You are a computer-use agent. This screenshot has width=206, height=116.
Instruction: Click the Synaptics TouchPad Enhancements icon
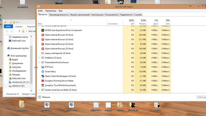(x=43, y=85)
